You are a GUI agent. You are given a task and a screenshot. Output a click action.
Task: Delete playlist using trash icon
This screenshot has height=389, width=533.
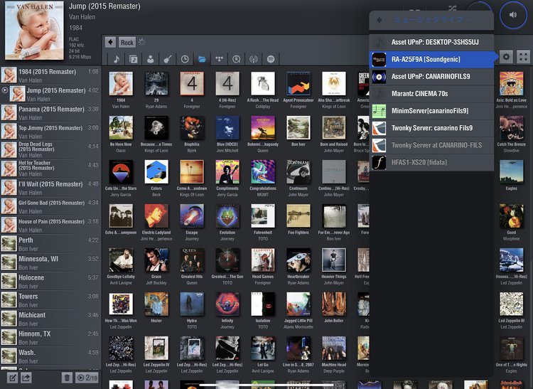(67, 378)
